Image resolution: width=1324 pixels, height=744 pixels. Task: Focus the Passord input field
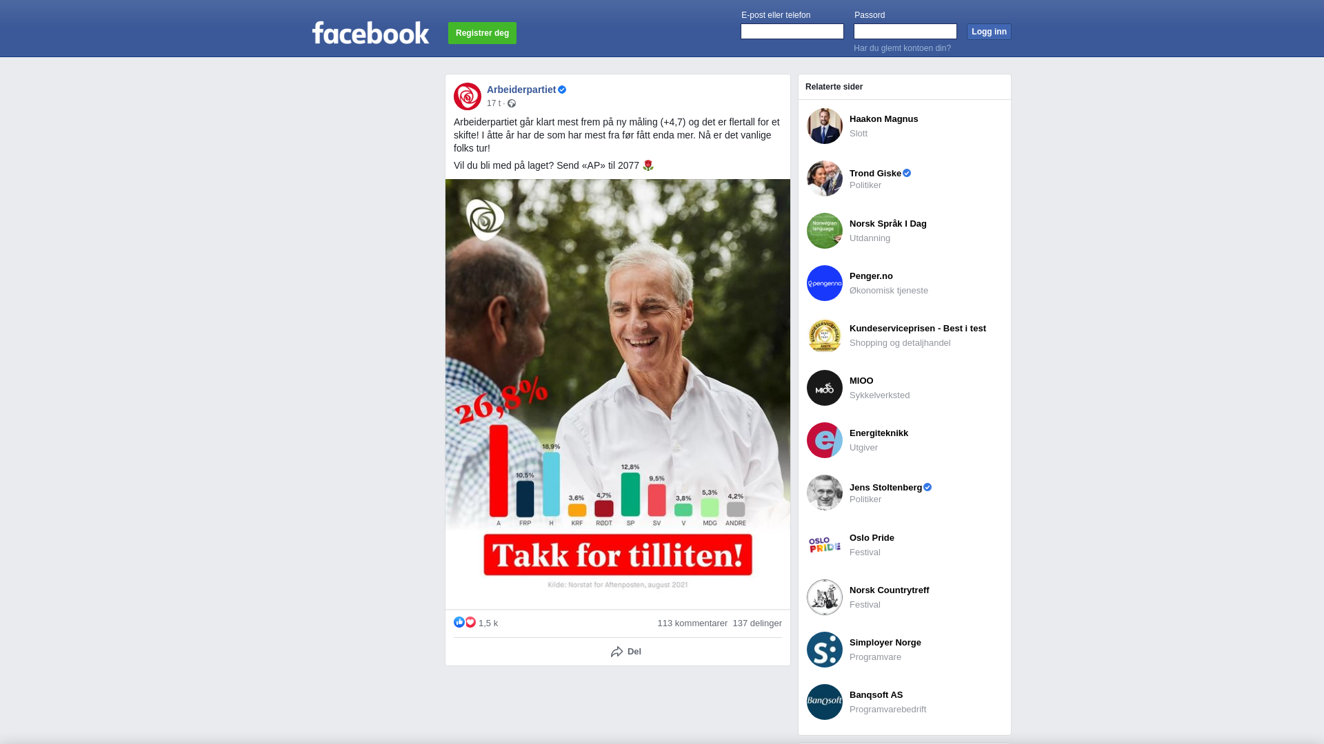point(905,32)
